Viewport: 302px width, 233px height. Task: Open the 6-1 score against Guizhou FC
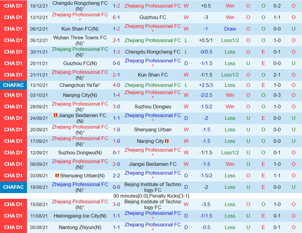tap(116, 17)
